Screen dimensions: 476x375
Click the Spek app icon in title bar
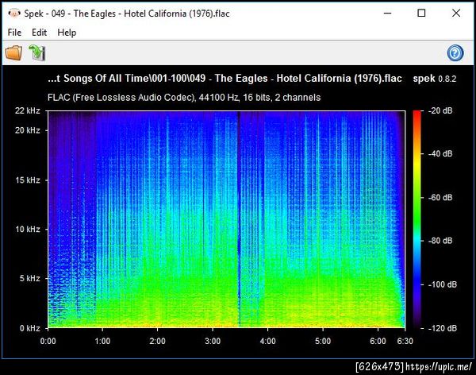[14, 14]
